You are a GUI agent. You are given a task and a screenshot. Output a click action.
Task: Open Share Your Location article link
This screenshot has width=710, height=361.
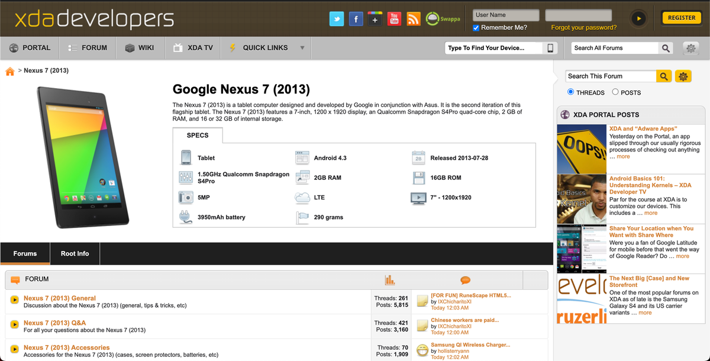[651, 231]
